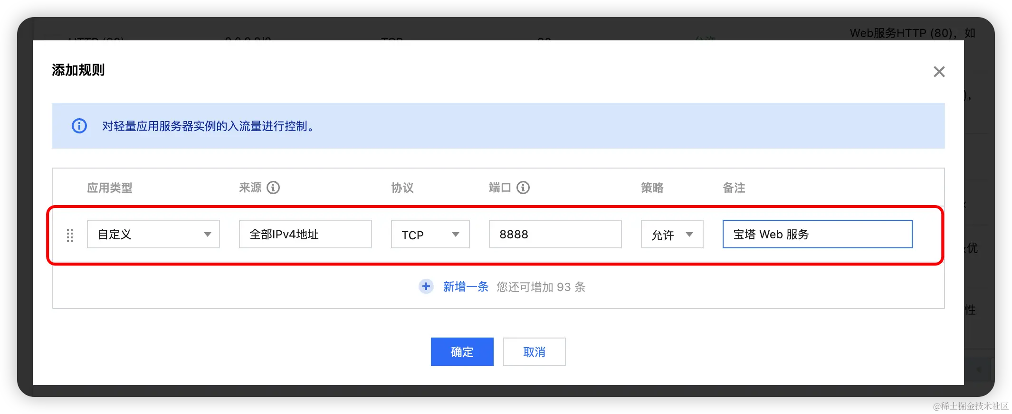Click the info icon in the blue notice banner

[79, 126]
